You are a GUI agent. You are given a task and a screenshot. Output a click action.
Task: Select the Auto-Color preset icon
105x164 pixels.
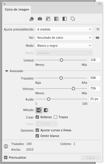tap(32, 19)
